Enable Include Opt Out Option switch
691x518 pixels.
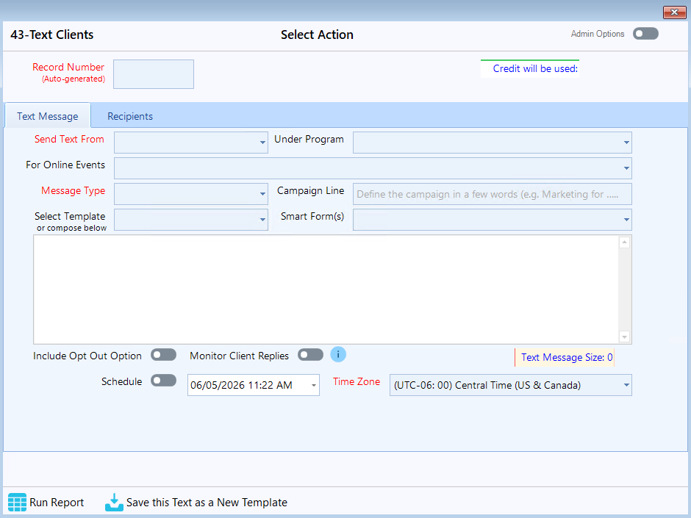coord(163,355)
